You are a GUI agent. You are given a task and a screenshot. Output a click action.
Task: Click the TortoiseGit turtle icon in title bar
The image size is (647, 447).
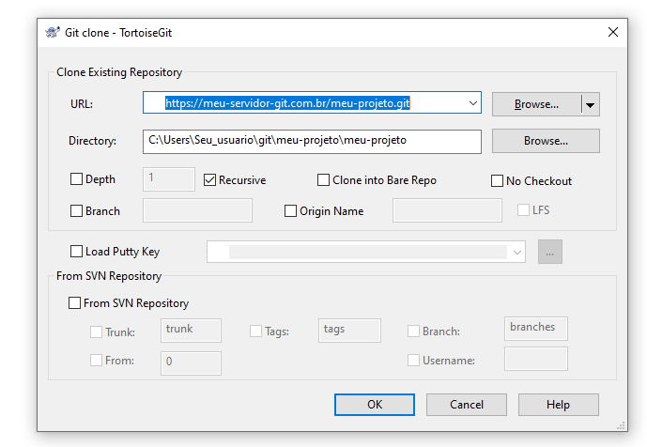(53, 32)
